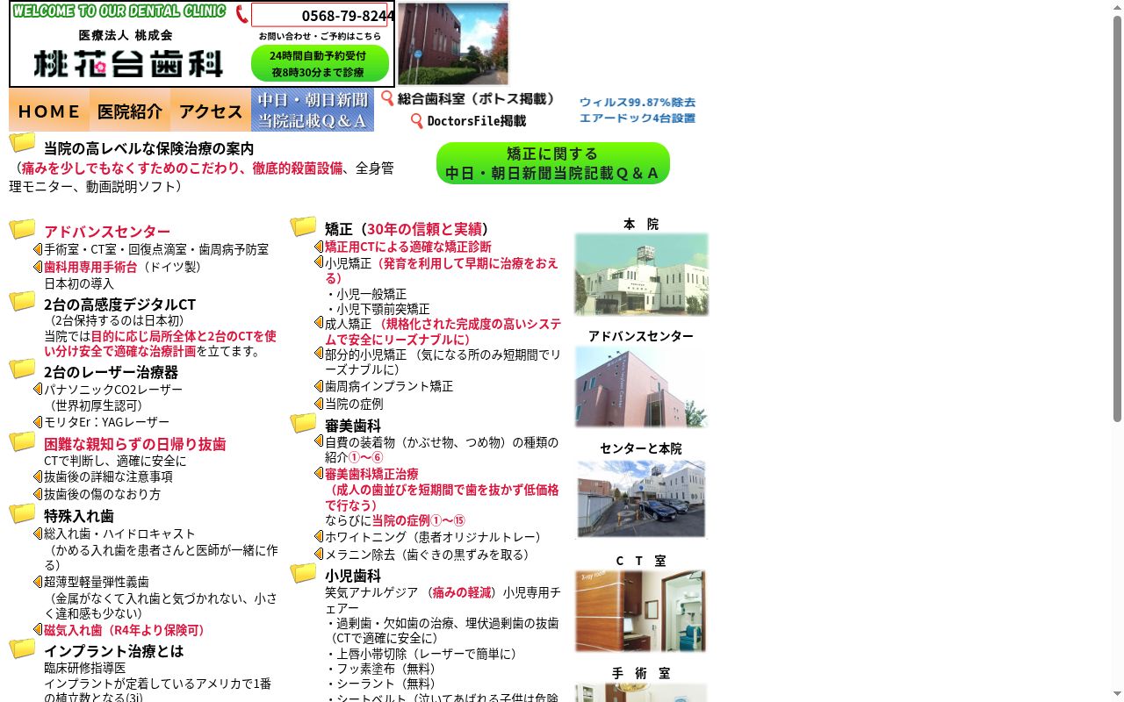Open the 磁気入れ歯（R4年より保険可） link
Screen dimensions: 1124x702
coord(124,630)
